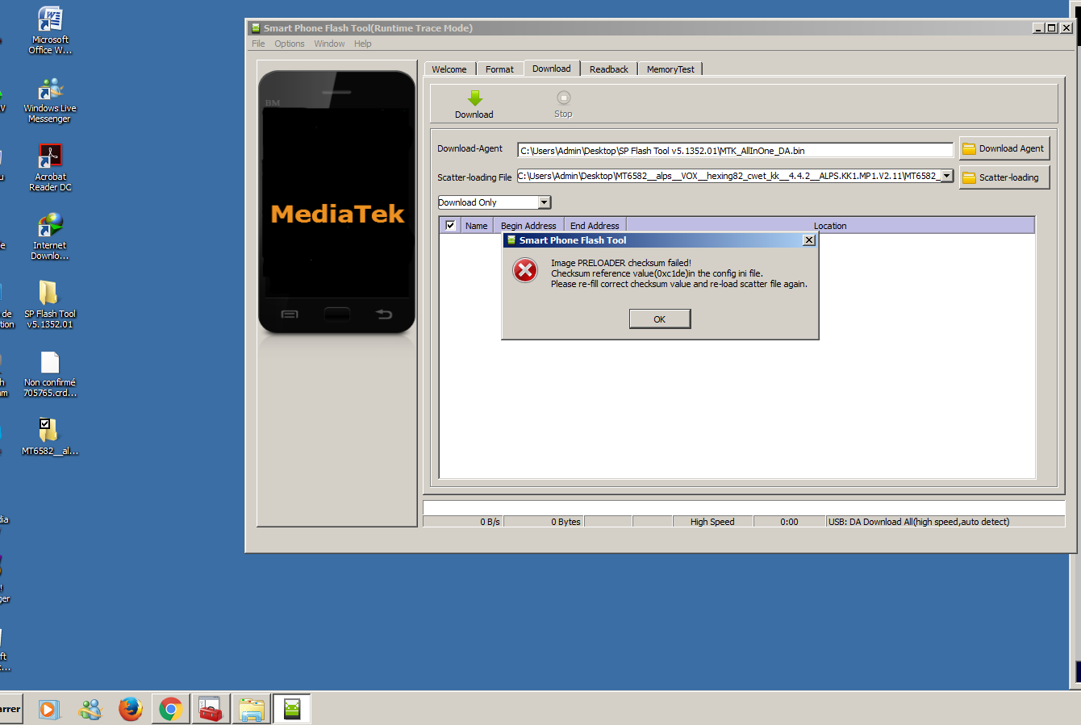Open Acrobat Reader DC desktop icon

(50, 156)
